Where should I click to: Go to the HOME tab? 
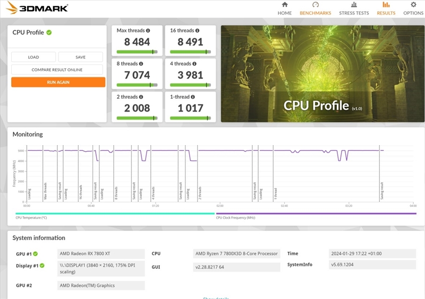pos(285,13)
